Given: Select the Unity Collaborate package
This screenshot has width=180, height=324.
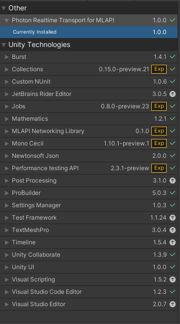Looking at the screenshot, I should pyautogui.click(x=89, y=255).
